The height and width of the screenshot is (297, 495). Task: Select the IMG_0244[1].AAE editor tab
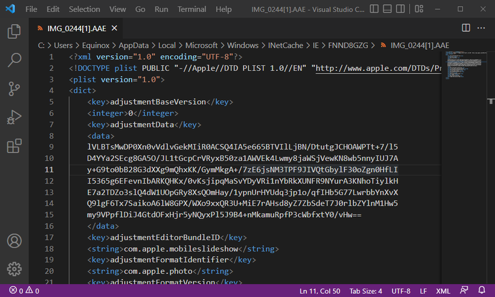tap(75, 28)
